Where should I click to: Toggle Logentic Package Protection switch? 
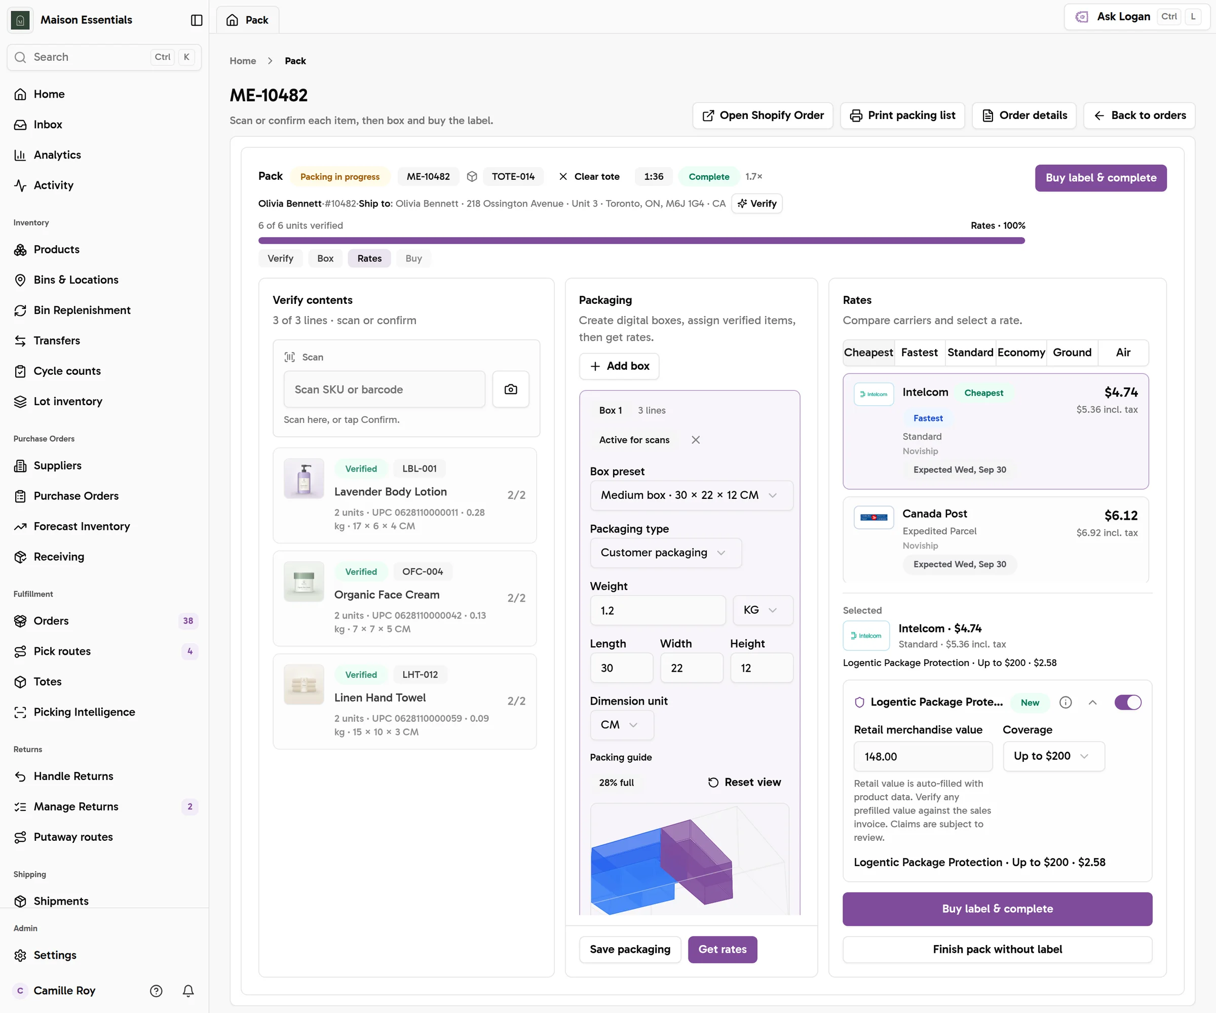1127,702
